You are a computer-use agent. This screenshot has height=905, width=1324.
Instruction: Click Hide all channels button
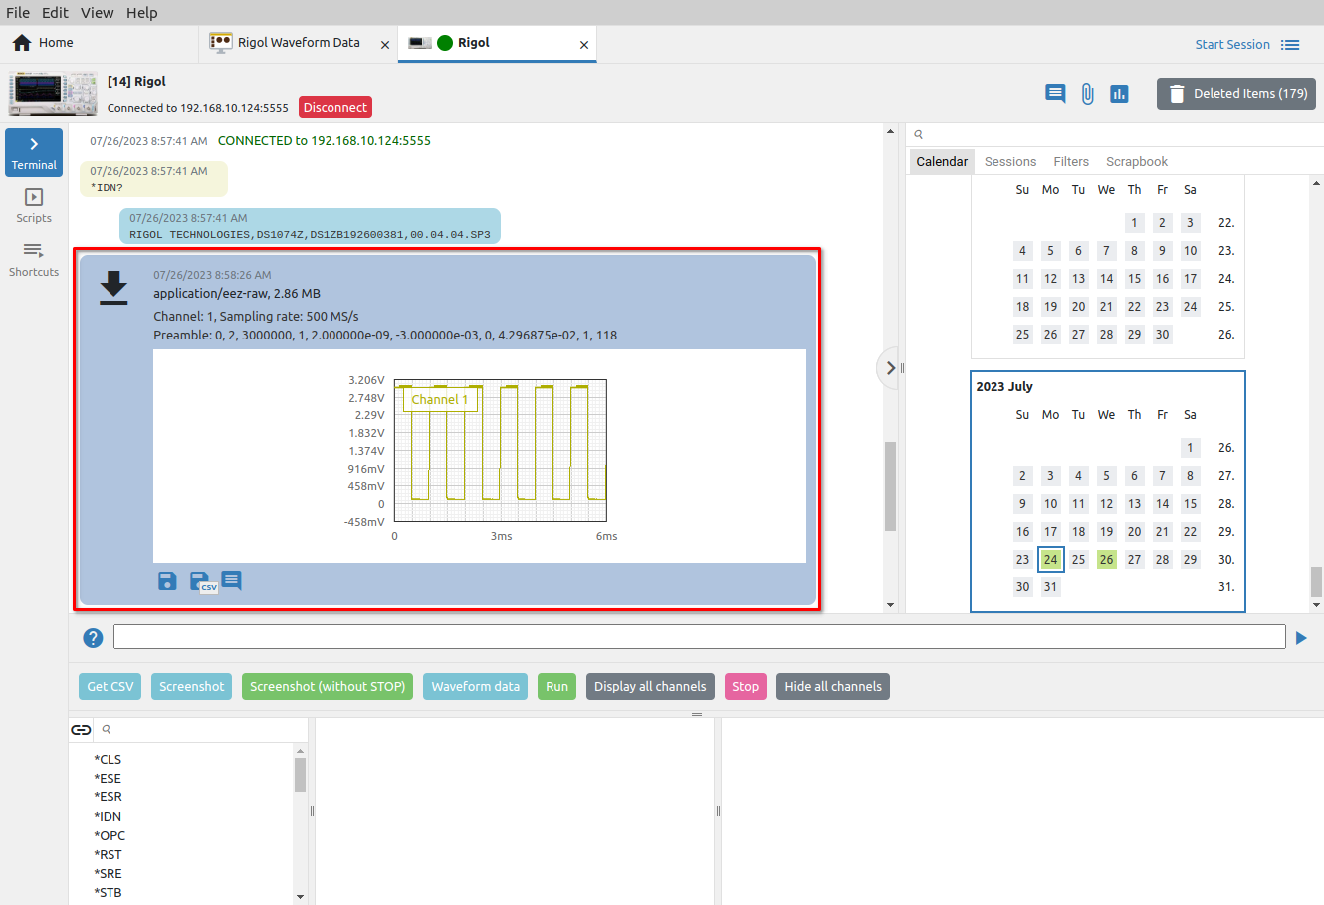(833, 687)
